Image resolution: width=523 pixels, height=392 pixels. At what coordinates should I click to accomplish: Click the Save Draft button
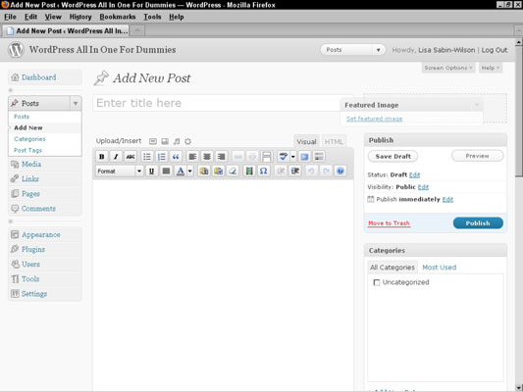click(392, 156)
